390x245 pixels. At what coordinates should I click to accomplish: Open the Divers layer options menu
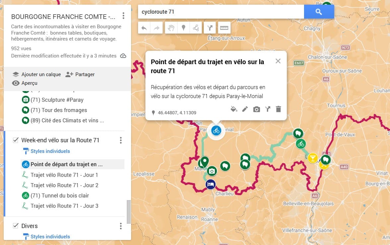point(121,226)
